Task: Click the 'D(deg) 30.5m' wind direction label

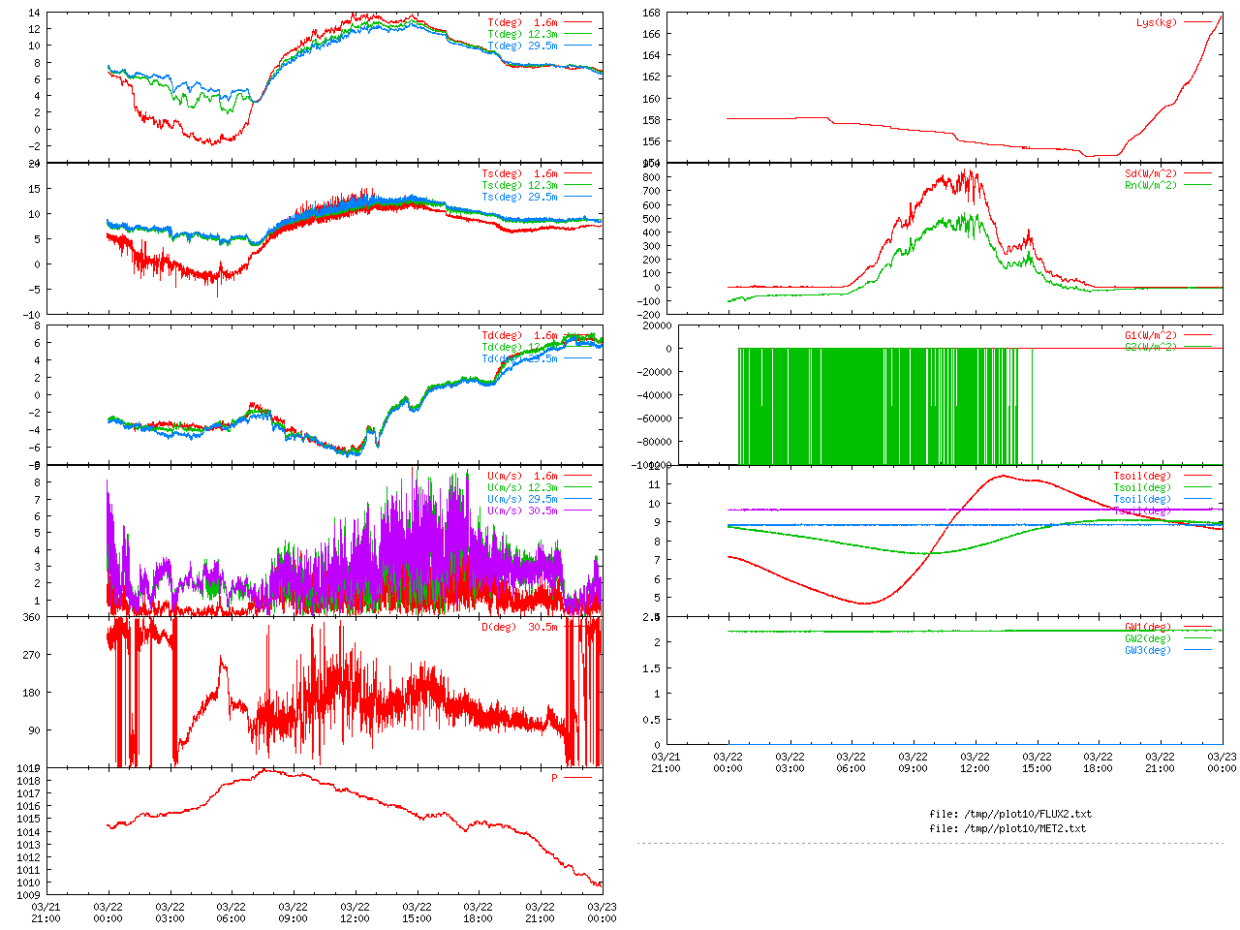Action: click(519, 628)
